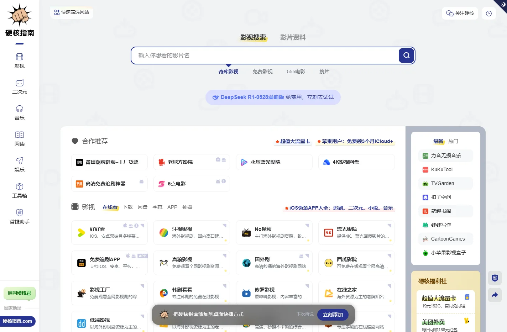Click the search magnifier button
This screenshot has height=332, width=507.
click(x=406, y=56)
